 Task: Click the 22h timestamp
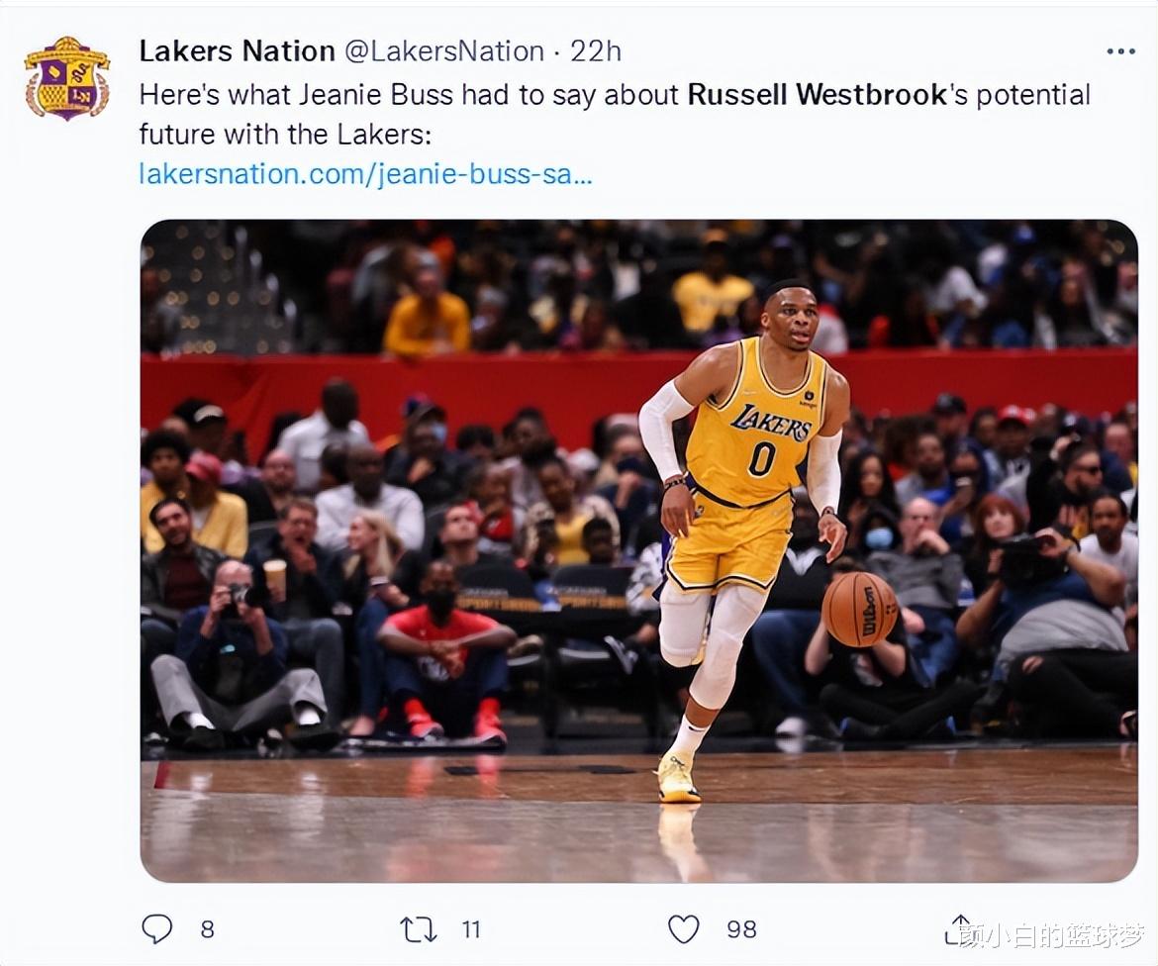coord(595,50)
